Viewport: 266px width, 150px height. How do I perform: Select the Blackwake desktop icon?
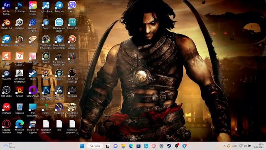[72, 92]
